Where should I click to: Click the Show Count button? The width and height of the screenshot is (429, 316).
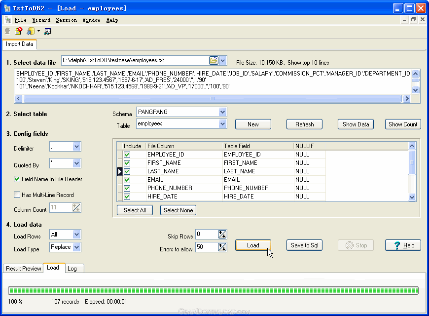tap(403, 124)
